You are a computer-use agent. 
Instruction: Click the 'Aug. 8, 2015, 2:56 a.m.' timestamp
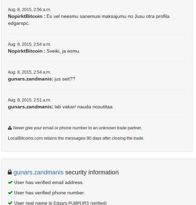coord(29,10)
